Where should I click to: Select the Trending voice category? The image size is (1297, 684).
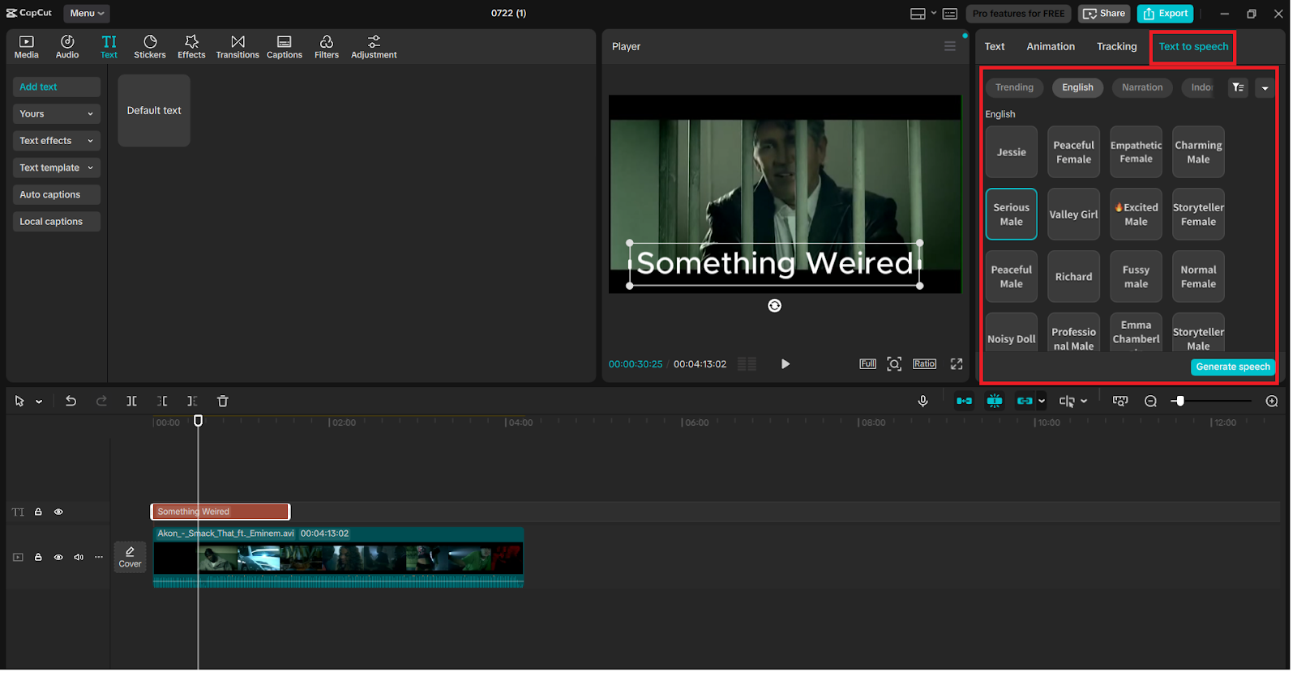pos(1014,87)
